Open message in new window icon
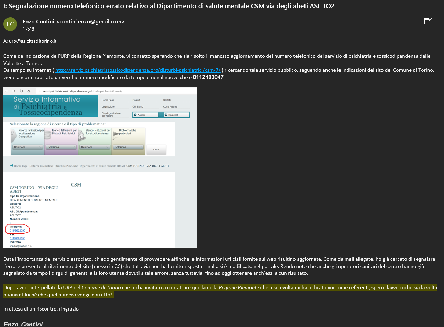This screenshot has width=444, height=327. click(428, 21)
